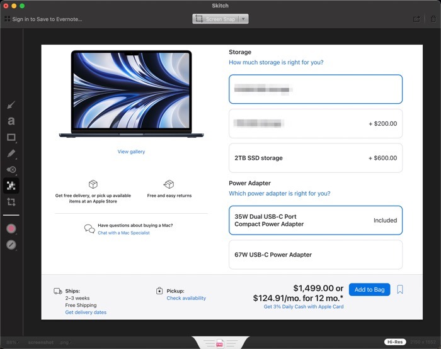
Task: Choose the Rectangle shape tool
Action: 11,137
